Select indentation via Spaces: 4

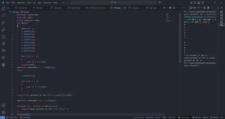[150, 117]
